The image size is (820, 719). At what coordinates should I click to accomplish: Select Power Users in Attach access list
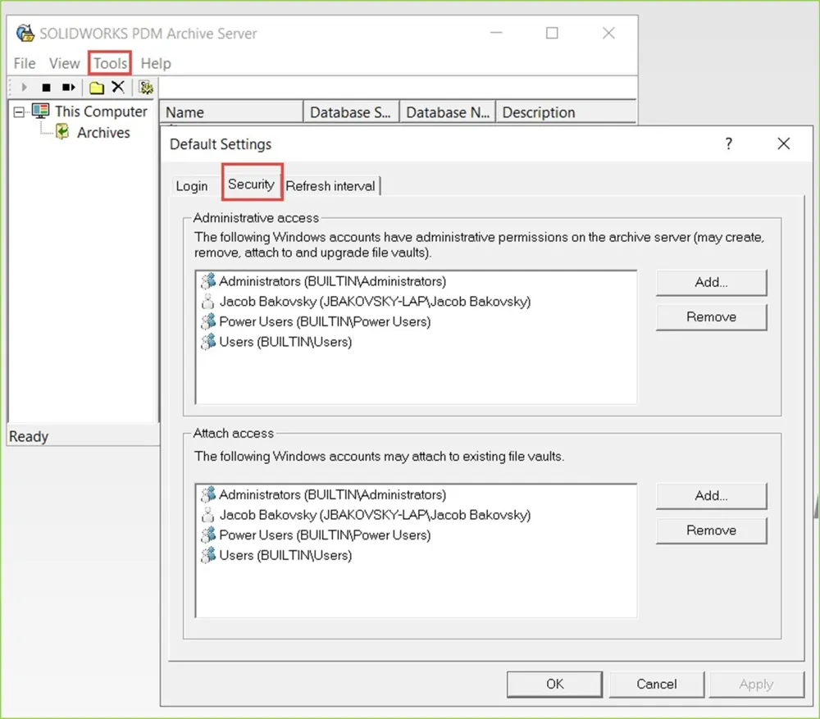(x=324, y=535)
